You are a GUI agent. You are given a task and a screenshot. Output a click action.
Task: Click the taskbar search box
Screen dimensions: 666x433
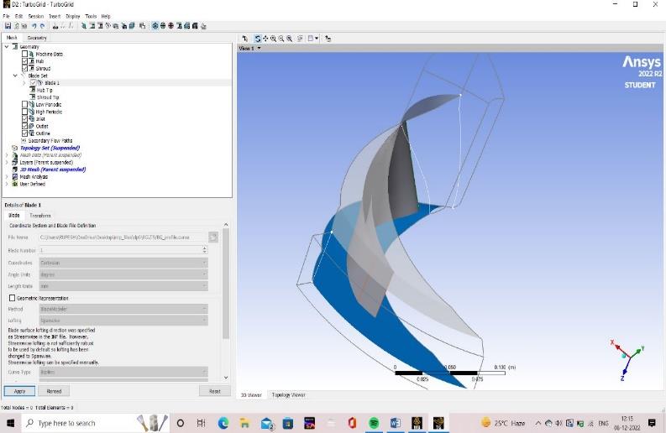point(96,423)
